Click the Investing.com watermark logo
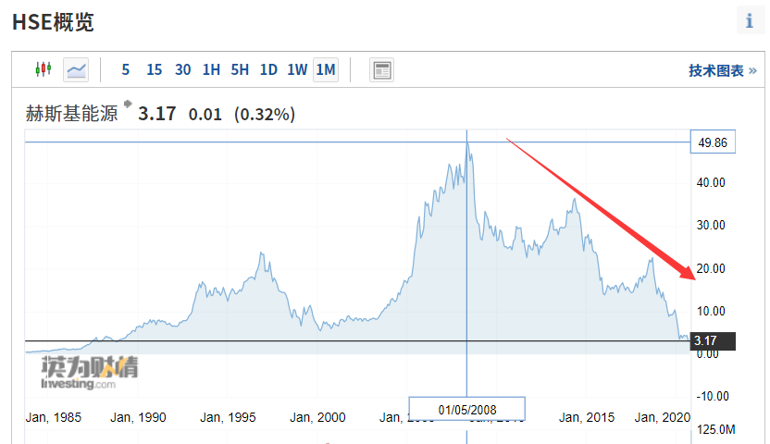 pyautogui.click(x=89, y=372)
